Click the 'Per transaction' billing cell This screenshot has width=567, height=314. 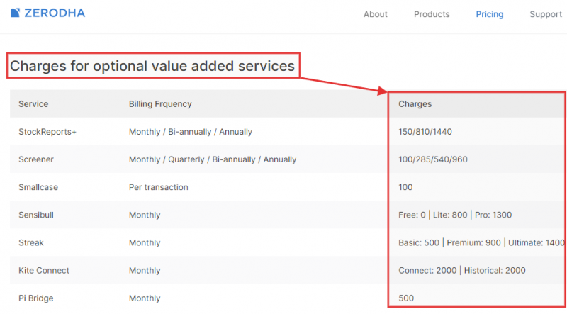[158, 187]
